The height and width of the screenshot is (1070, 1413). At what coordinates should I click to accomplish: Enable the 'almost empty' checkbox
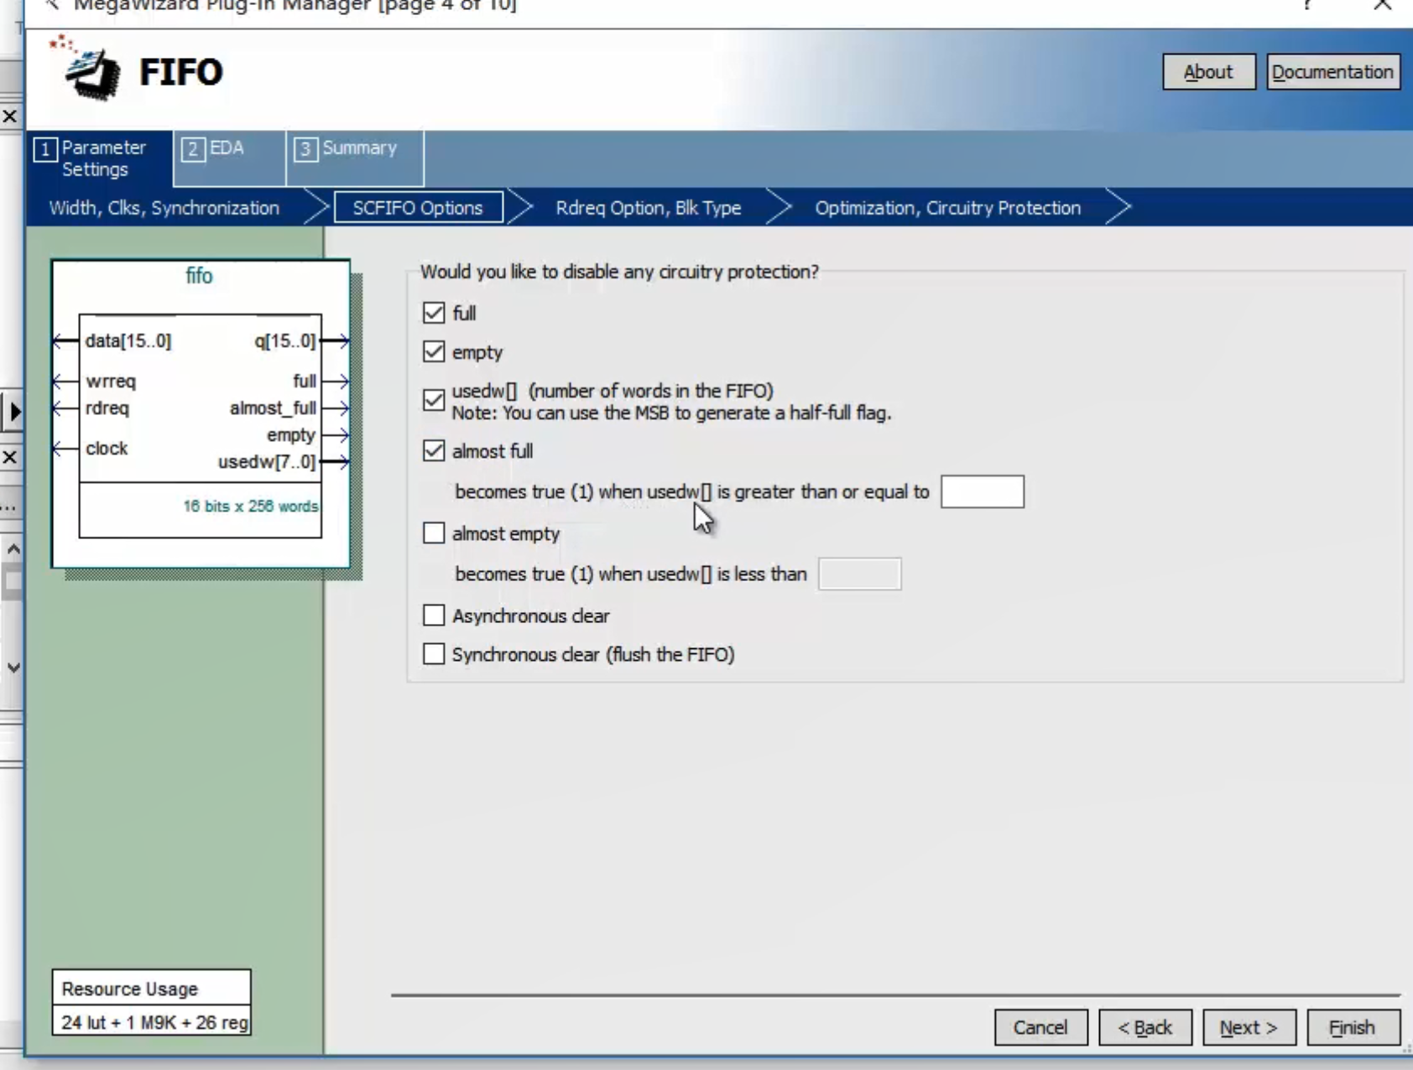coord(434,533)
